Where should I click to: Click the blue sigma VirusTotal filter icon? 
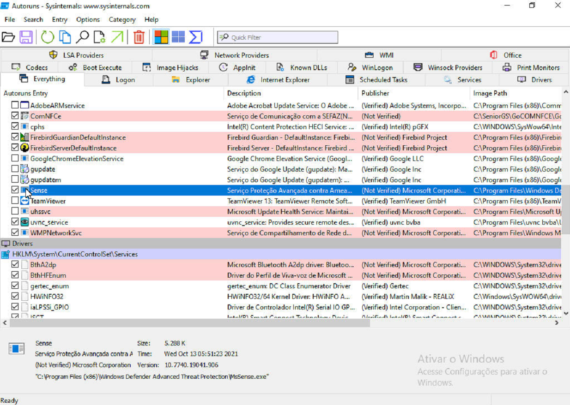196,37
